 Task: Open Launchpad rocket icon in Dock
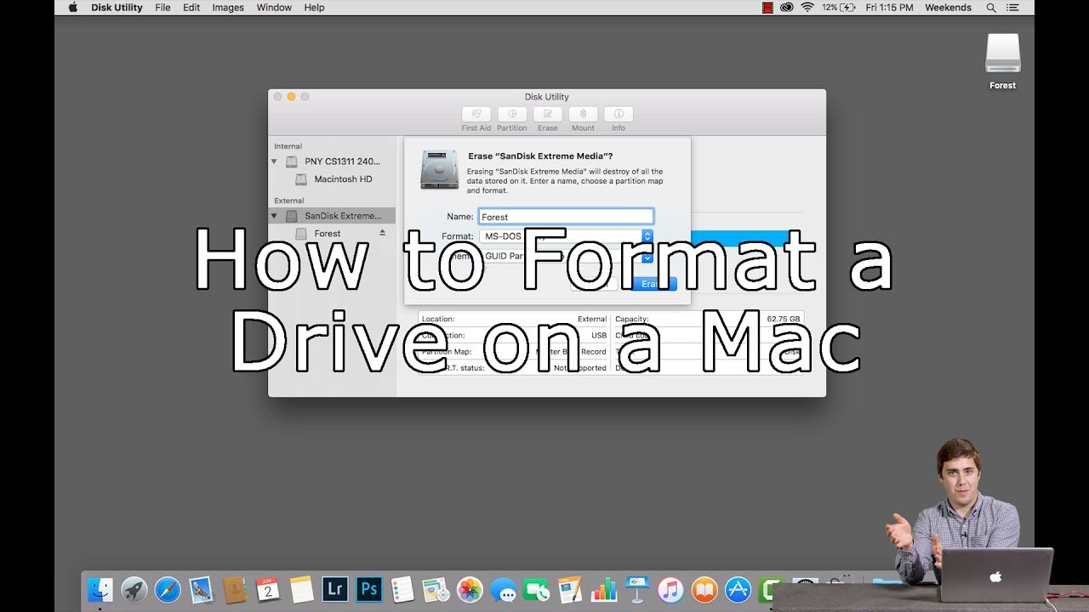pyautogui.click(x=134, y=590)
